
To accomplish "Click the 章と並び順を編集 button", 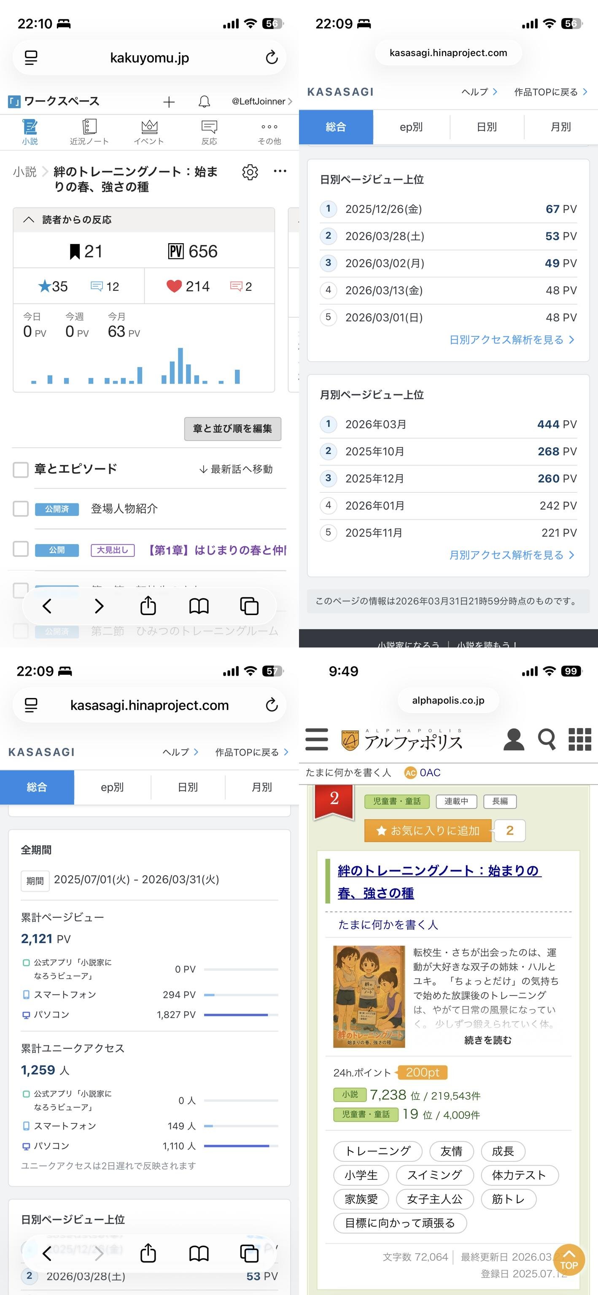I will [x=232, y=429].
